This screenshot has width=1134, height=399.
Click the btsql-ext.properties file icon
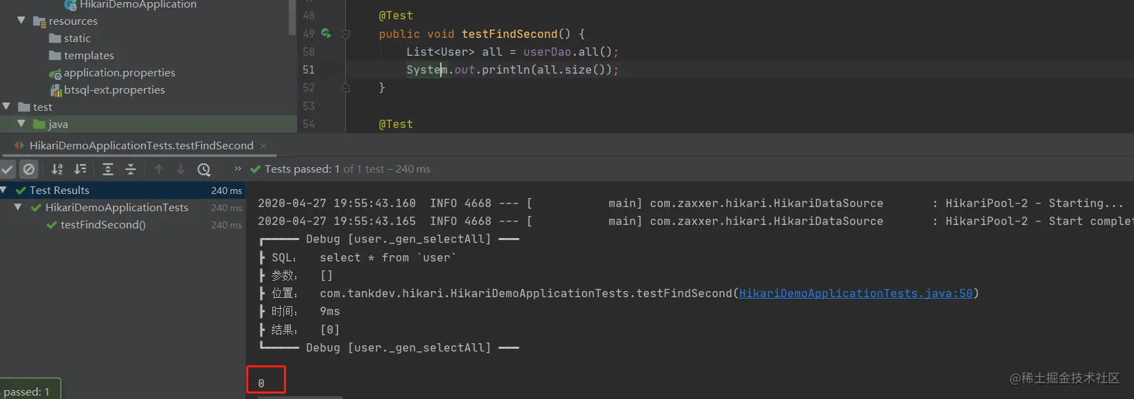[x=56, y=90]
